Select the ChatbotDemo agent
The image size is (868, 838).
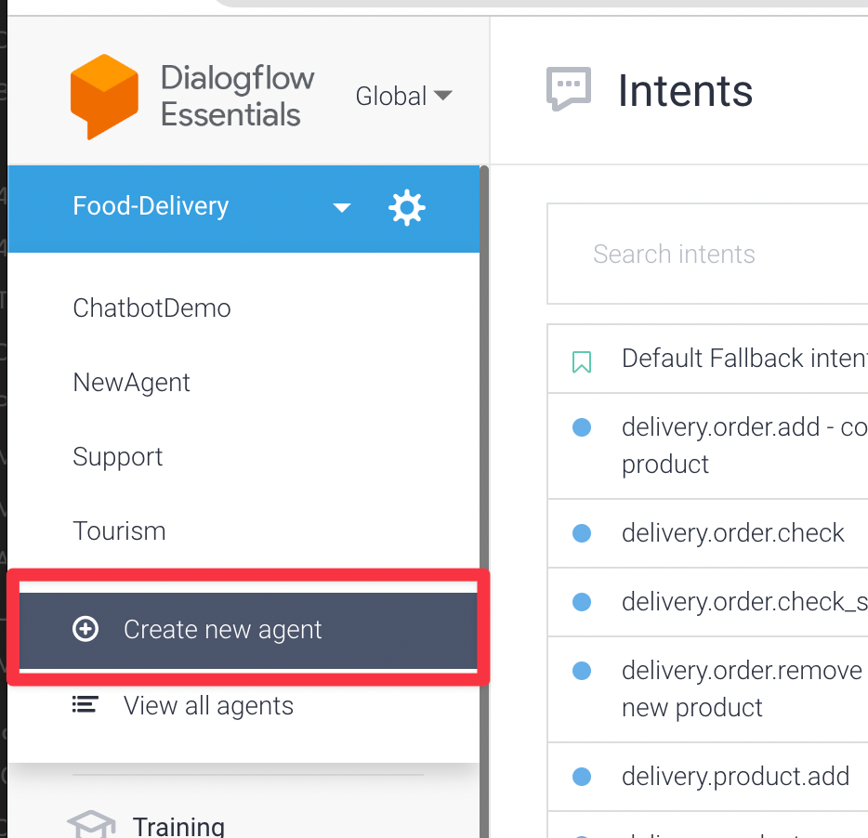(x=152, y=308)
